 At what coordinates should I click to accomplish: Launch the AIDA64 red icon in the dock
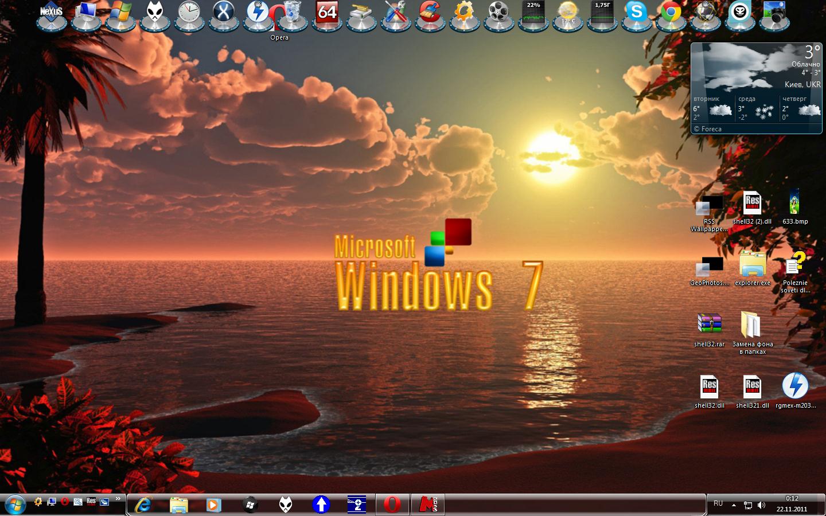(327, 15)
